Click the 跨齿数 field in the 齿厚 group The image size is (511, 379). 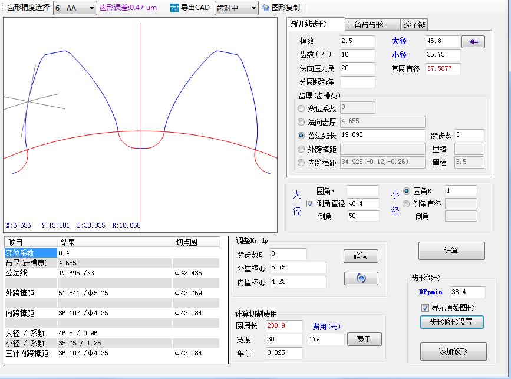(x=469, y=135)
